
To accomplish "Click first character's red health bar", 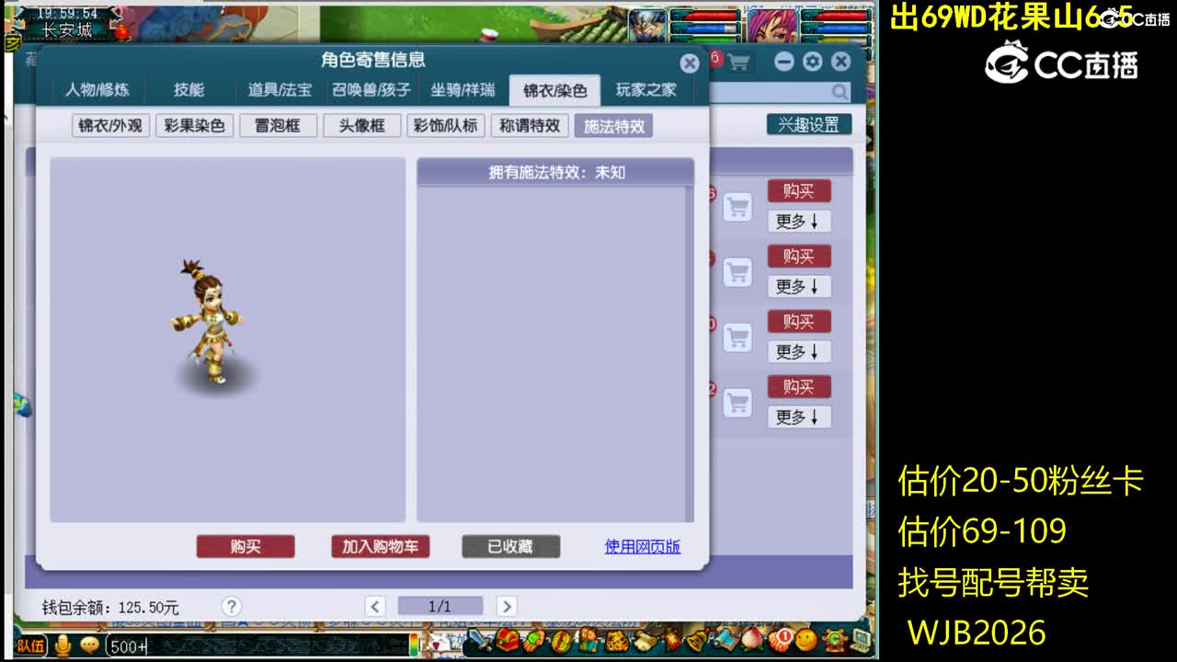I will coord(705,16).
